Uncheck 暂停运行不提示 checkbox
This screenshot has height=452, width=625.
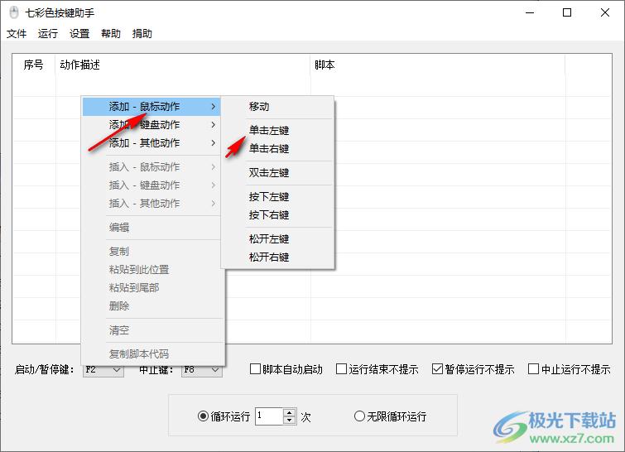coord(438,369)
